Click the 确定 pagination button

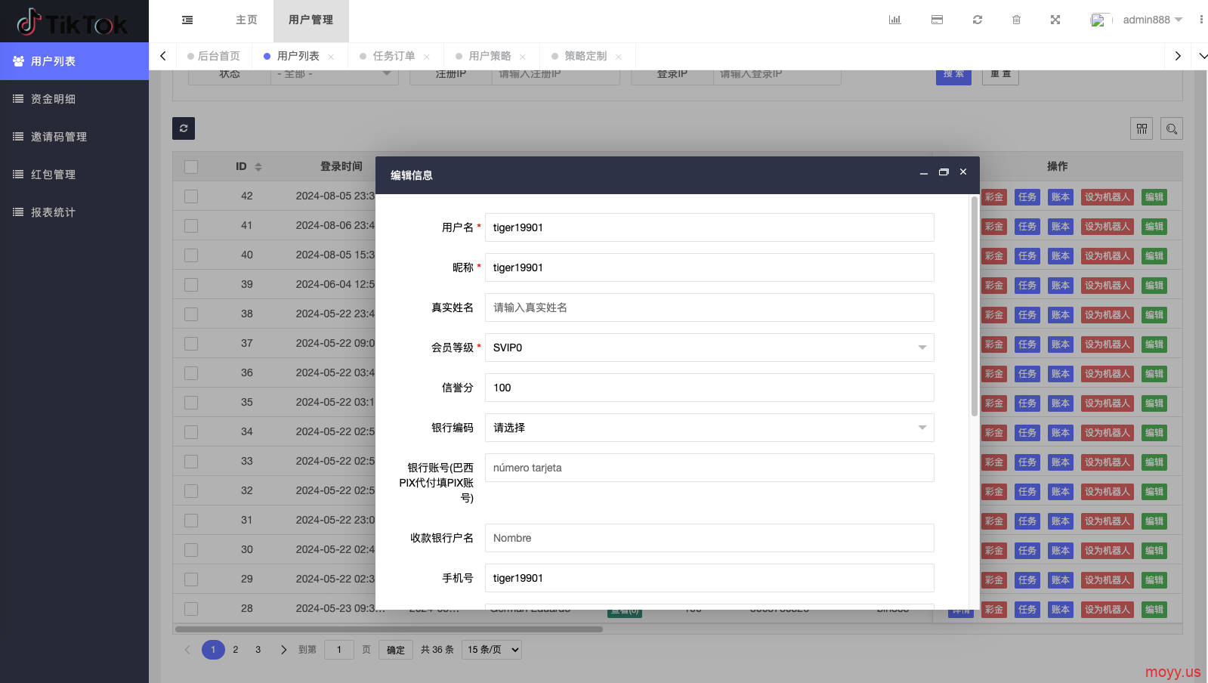[x=396, y=650]
